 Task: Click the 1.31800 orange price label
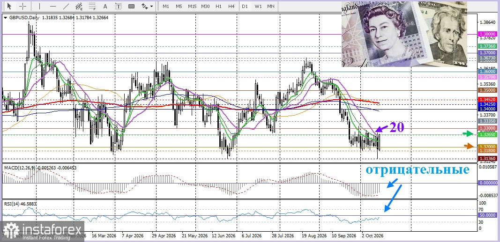[487, 150]
